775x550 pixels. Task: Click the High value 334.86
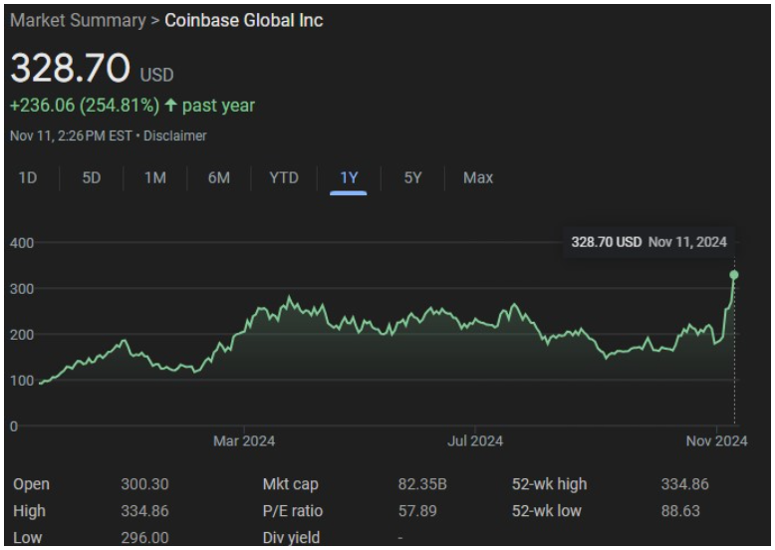coord(144,510)
